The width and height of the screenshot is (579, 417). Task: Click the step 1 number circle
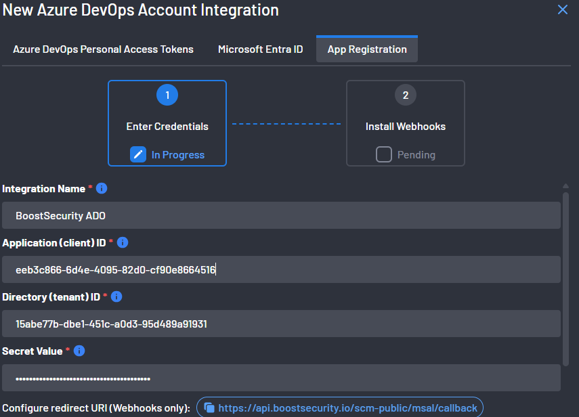[x=167, y=95]
